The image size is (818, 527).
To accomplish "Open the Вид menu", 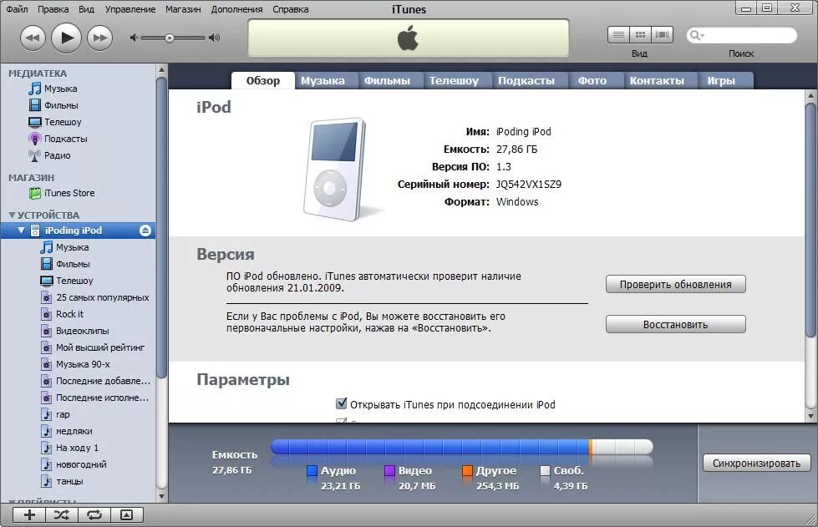I will click(x=86, y=9).
